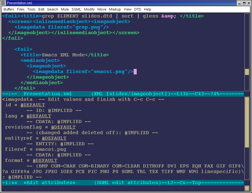Click the attributes pane scrollbar thumb
This screenshot has height=193, width=252.
pos(247,122)
